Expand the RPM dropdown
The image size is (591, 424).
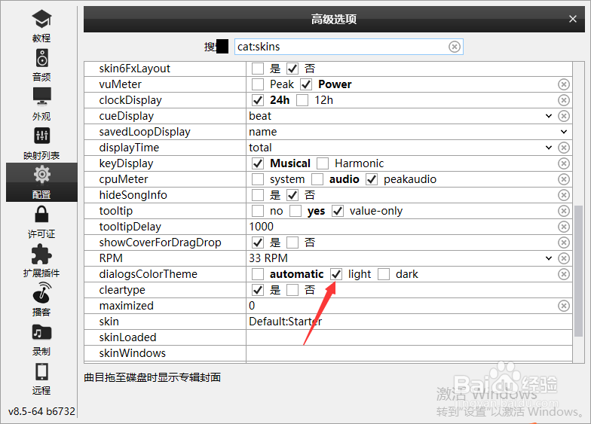click(x=549, y=258)
